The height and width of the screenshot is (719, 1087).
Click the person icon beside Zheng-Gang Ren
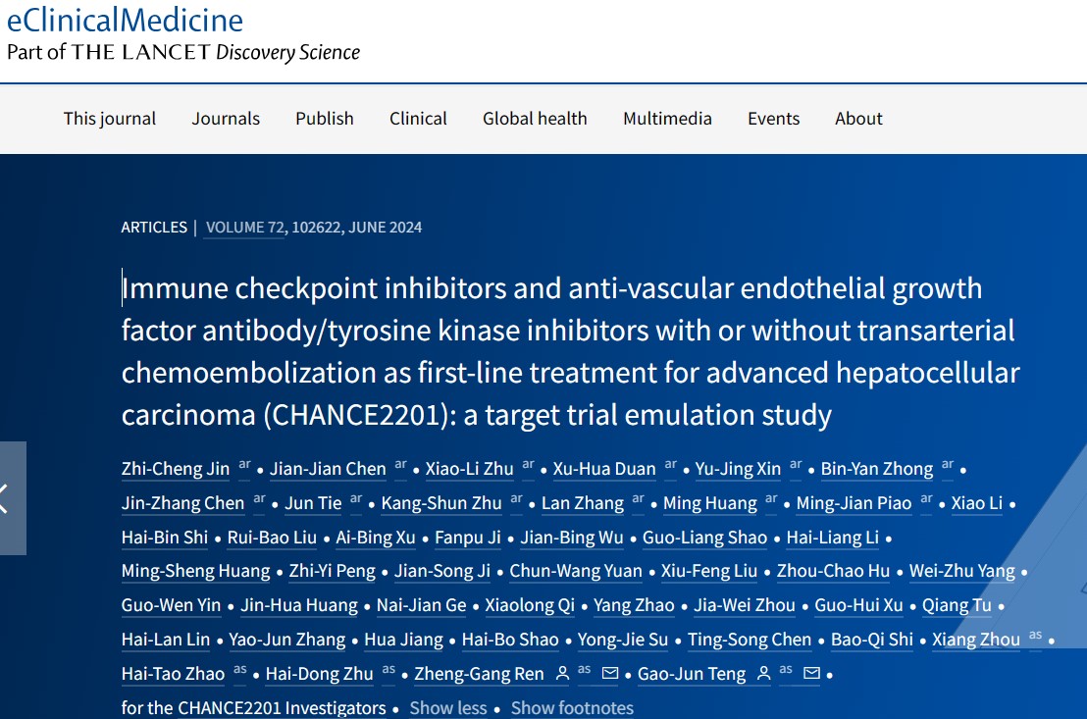pos(563,673)
